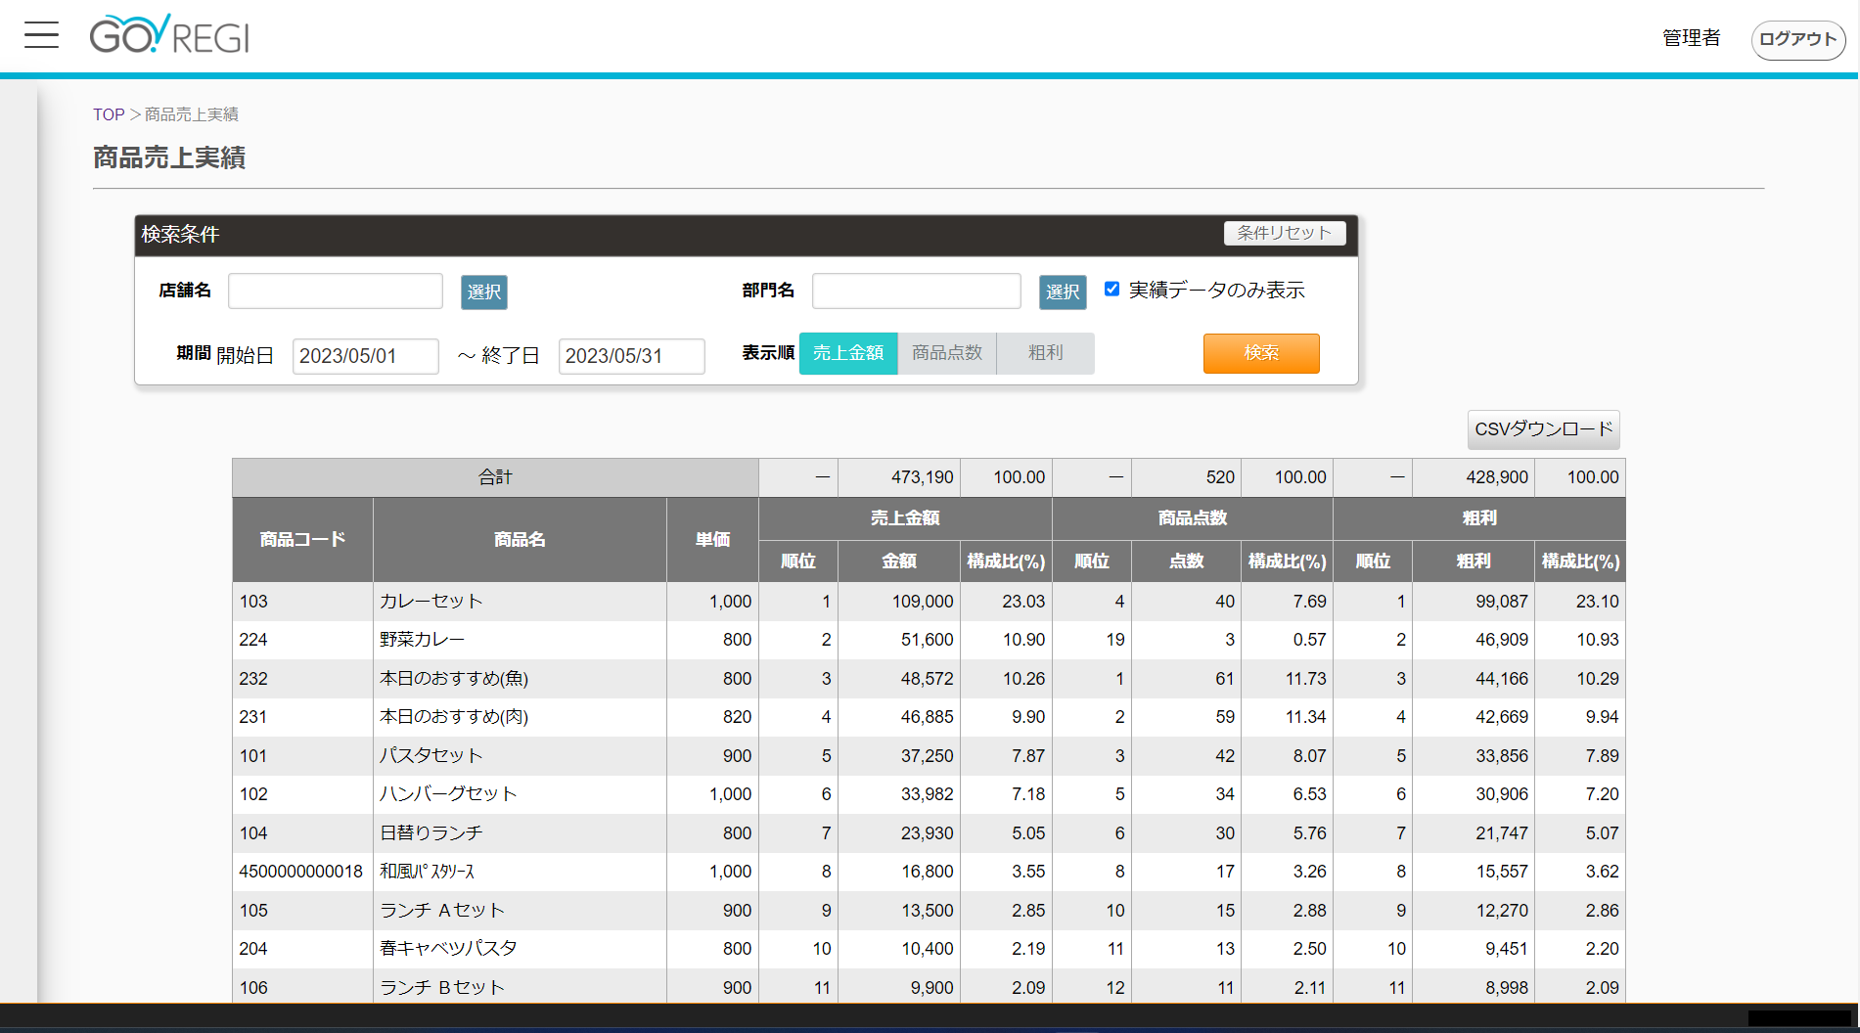1860x1033 pixels.
Task: Click gross profit 99,087 cell
Action: pyautogui.click(x=1474, y=602)
